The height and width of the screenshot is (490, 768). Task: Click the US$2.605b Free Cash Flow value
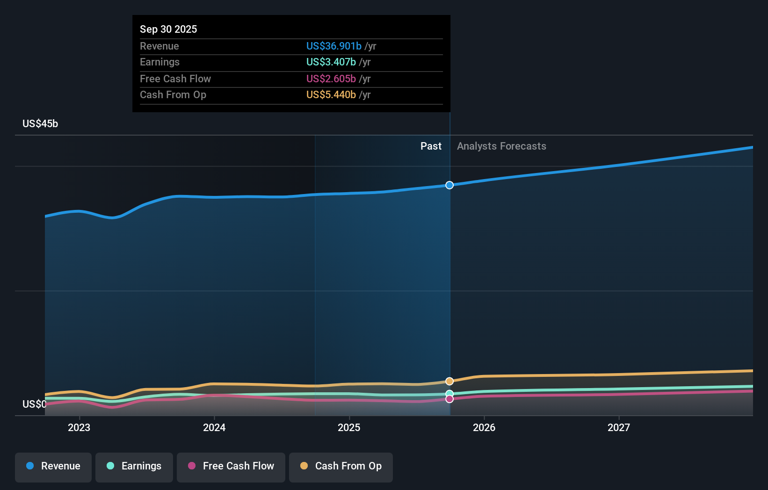tap(331, 79)
